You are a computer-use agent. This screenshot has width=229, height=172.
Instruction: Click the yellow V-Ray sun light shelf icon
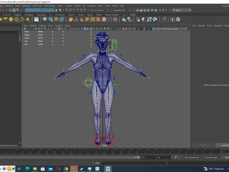point(28,20)
